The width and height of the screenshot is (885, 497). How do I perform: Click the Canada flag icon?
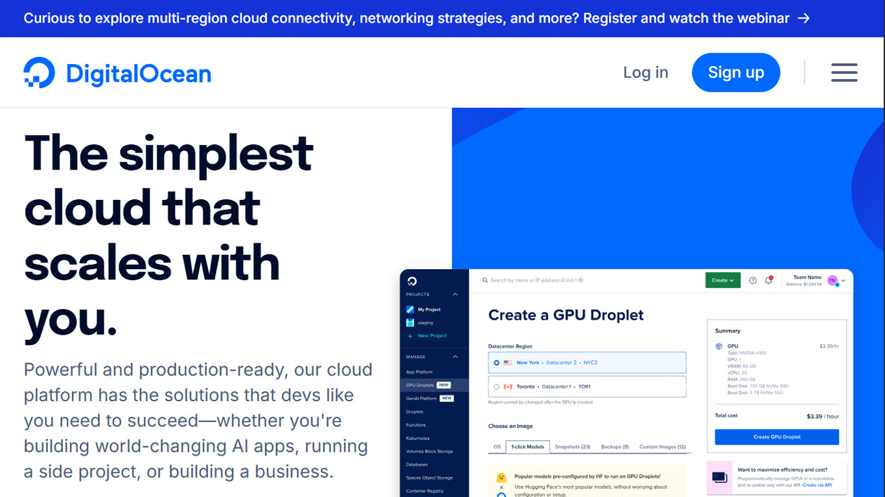click(x=508, y=386)
